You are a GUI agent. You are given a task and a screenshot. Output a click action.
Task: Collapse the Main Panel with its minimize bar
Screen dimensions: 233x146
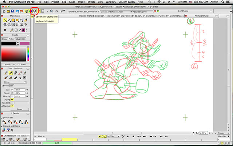[28, 16]
